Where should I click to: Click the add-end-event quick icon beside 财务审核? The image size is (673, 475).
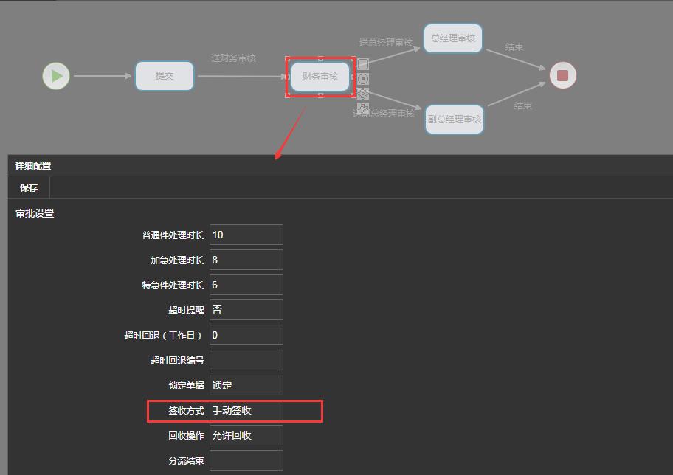click(363, 79)
